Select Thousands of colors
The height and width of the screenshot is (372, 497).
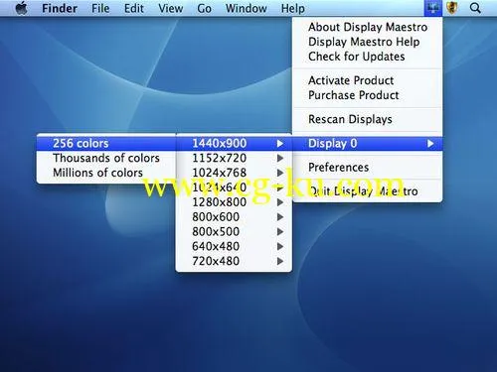pyautogui.click(x=106, y=158)
